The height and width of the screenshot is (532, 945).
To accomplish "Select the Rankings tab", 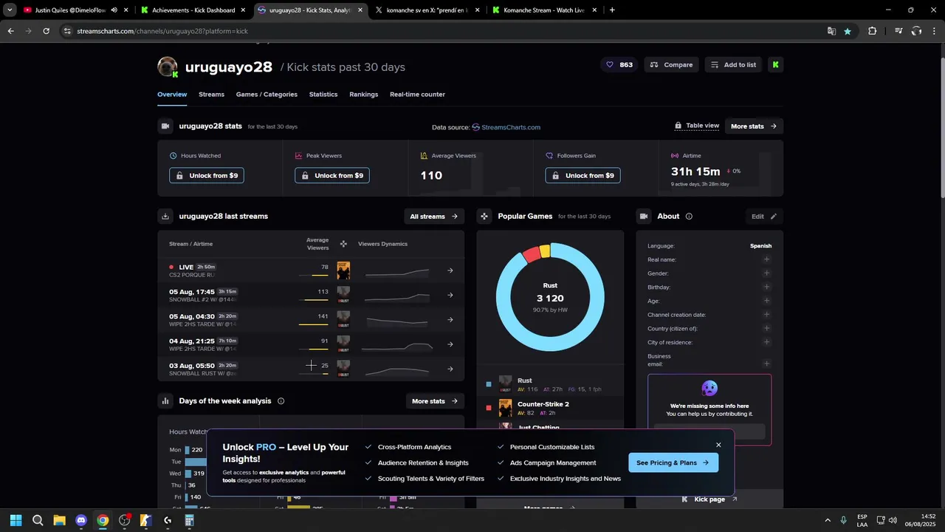I will pos(363,95).
